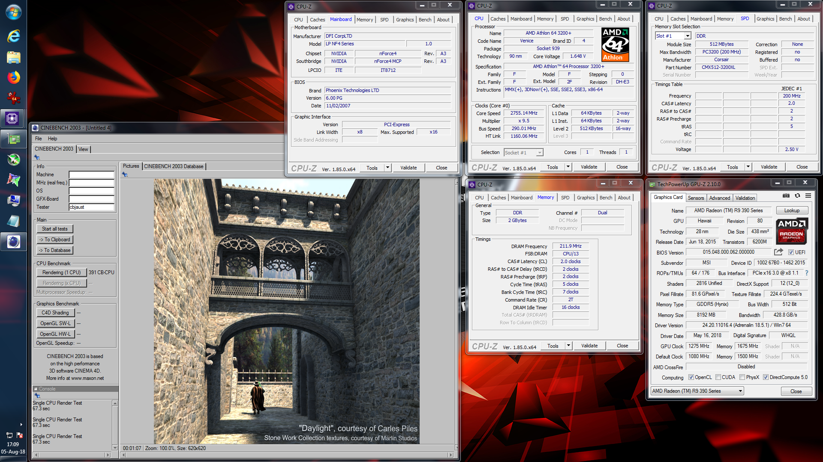The image size is (823, 462).
Task: Click the pin icon below the Pictures tab
Action: tap(125, 175)
